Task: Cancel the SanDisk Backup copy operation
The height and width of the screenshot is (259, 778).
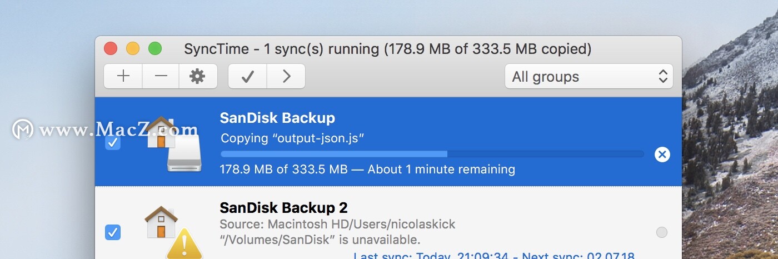Action: (x=662, y=155)
